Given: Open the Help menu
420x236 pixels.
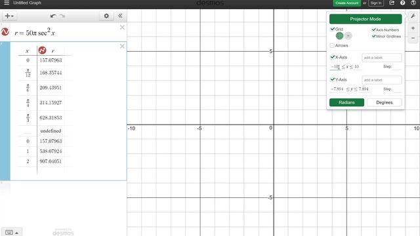Looking at the screenshot, I should (402, 3).
